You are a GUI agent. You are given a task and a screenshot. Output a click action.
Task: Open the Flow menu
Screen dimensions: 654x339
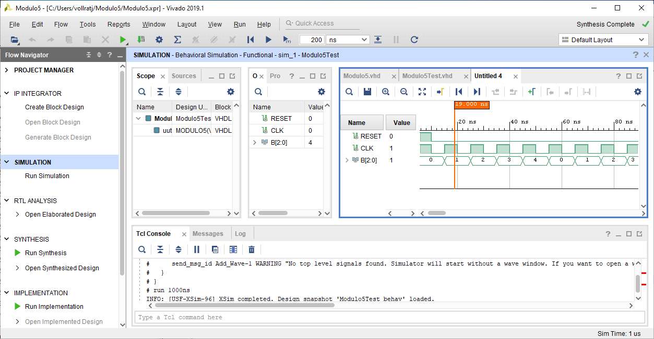[x=61, y=24]
